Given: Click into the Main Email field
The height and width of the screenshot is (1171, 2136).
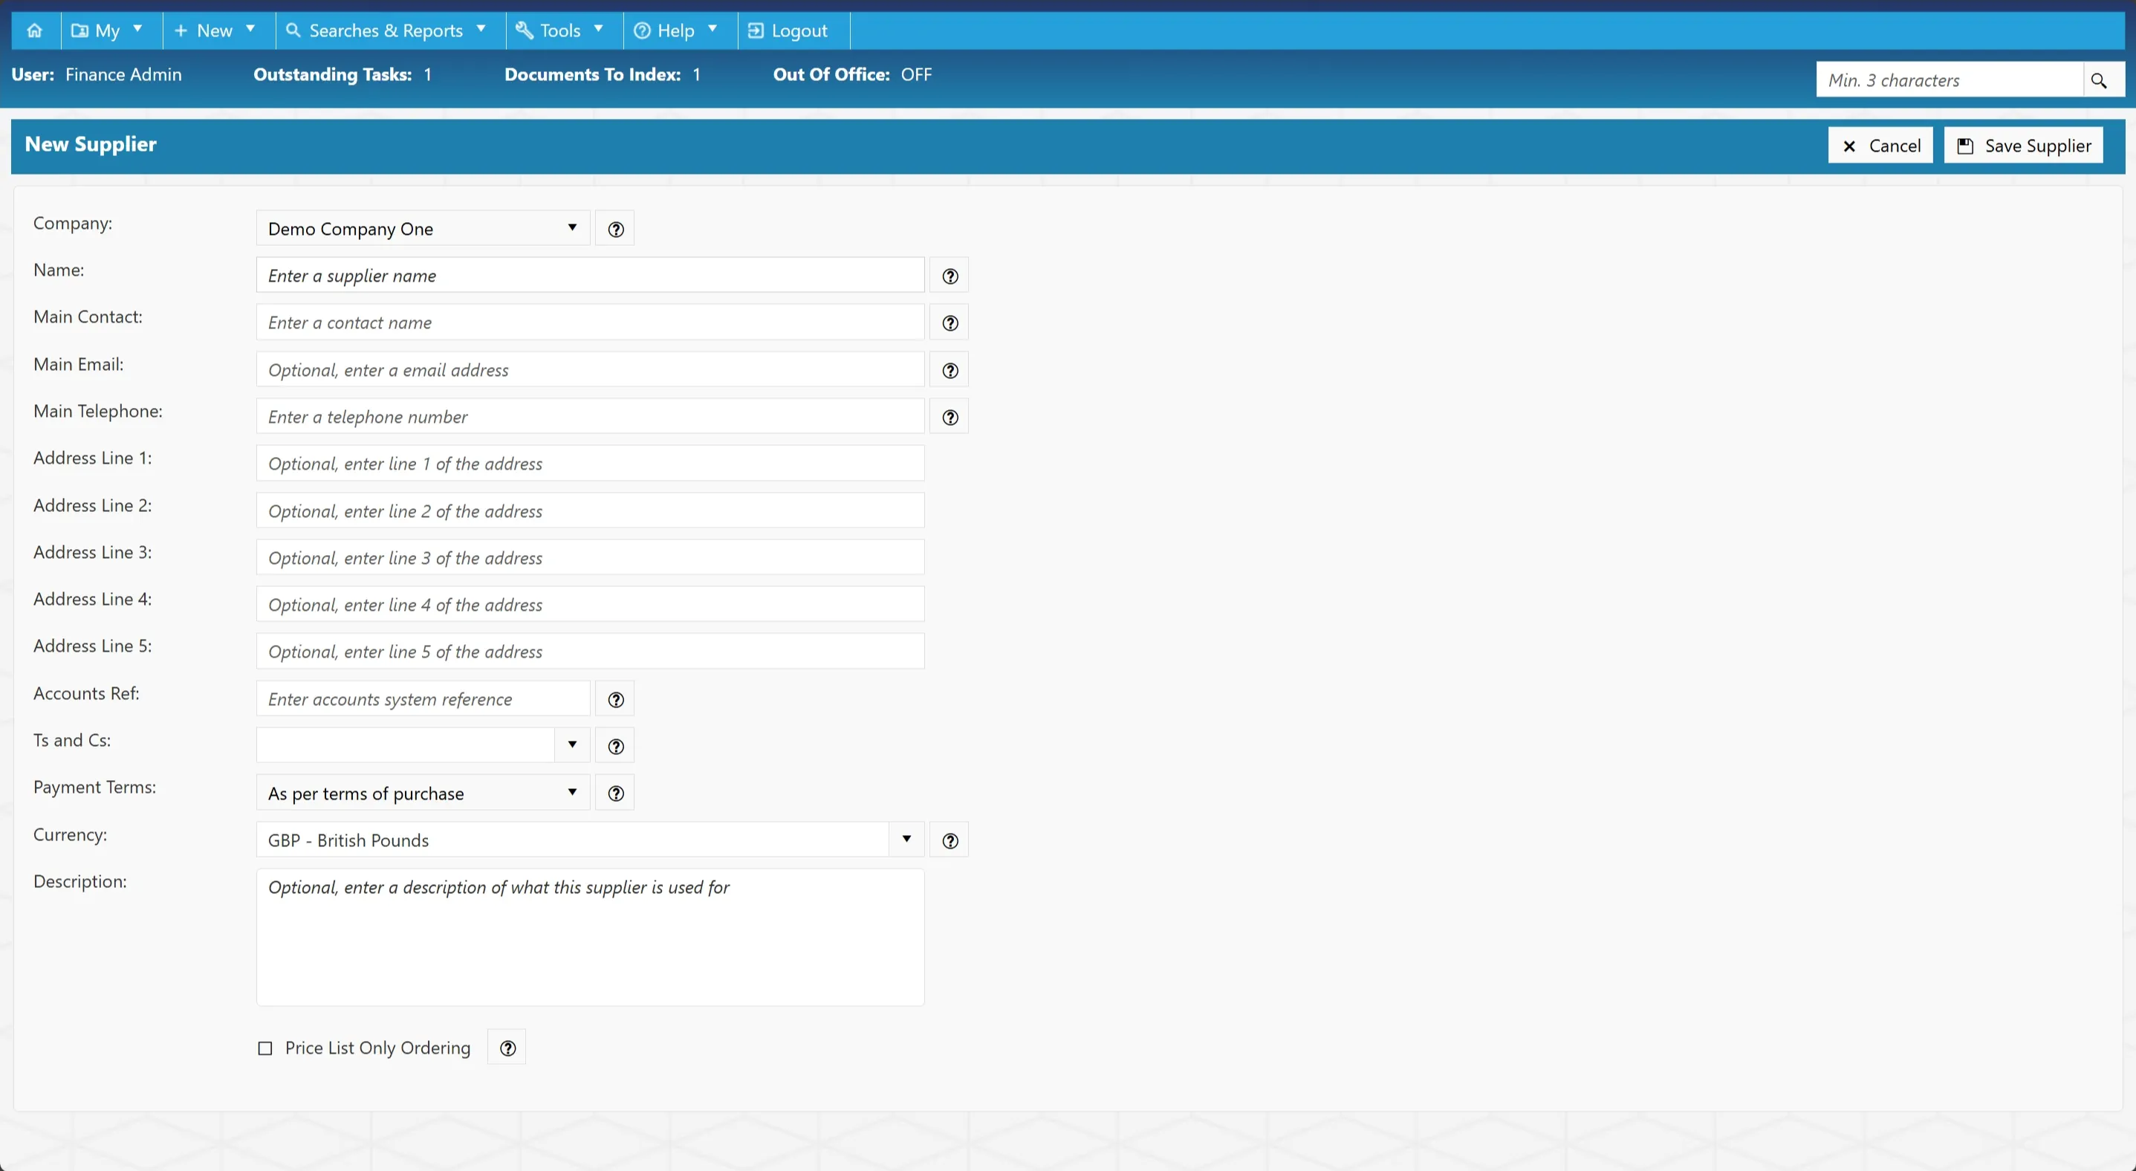Looking at the screenshot, I should pos(591,370).
